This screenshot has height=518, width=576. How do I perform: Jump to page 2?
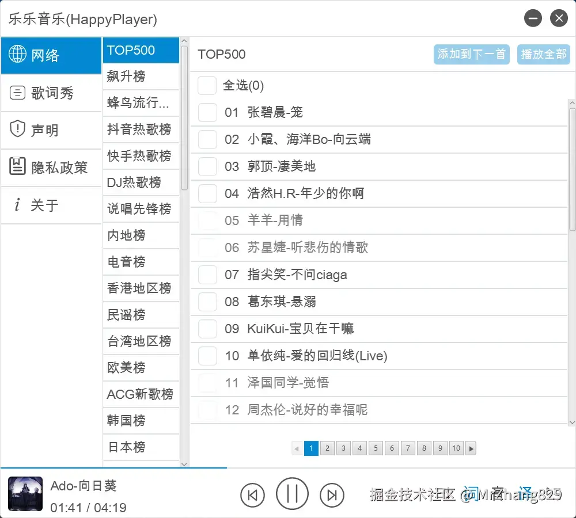tap(327, 448)
